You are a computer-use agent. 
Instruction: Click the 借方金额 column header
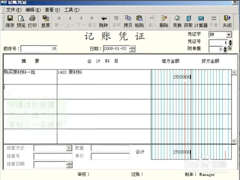tap(171, 61)
